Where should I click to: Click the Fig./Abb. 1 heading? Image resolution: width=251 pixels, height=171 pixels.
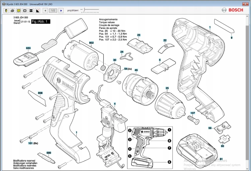(x=40, y=22)
